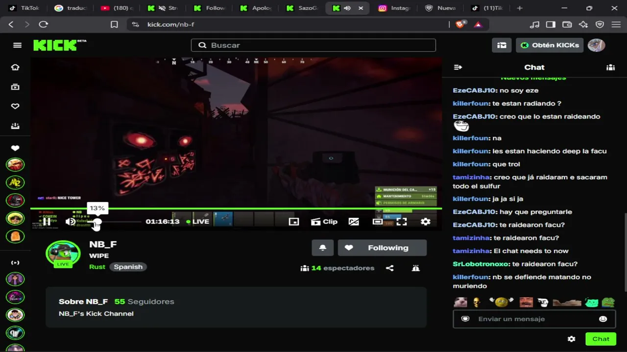Show the chat users list icon
627x352 pixels.
pos(610,67)
